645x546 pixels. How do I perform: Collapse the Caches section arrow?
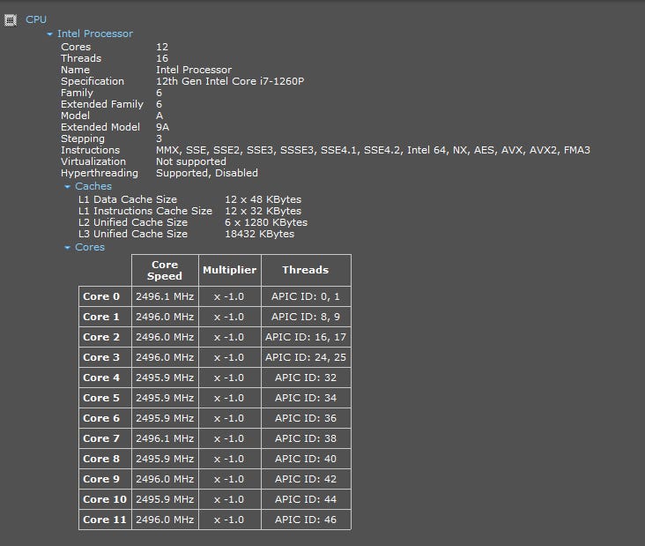point(68,186)
